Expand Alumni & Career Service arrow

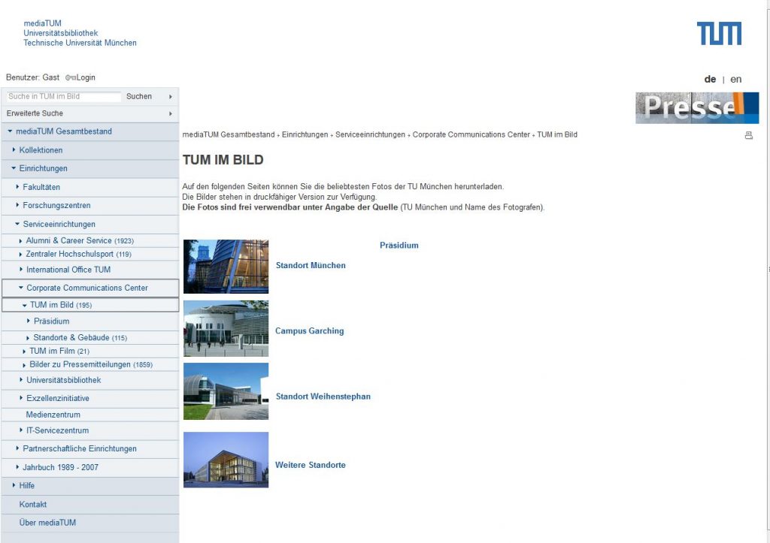click(x=20, y=241)
